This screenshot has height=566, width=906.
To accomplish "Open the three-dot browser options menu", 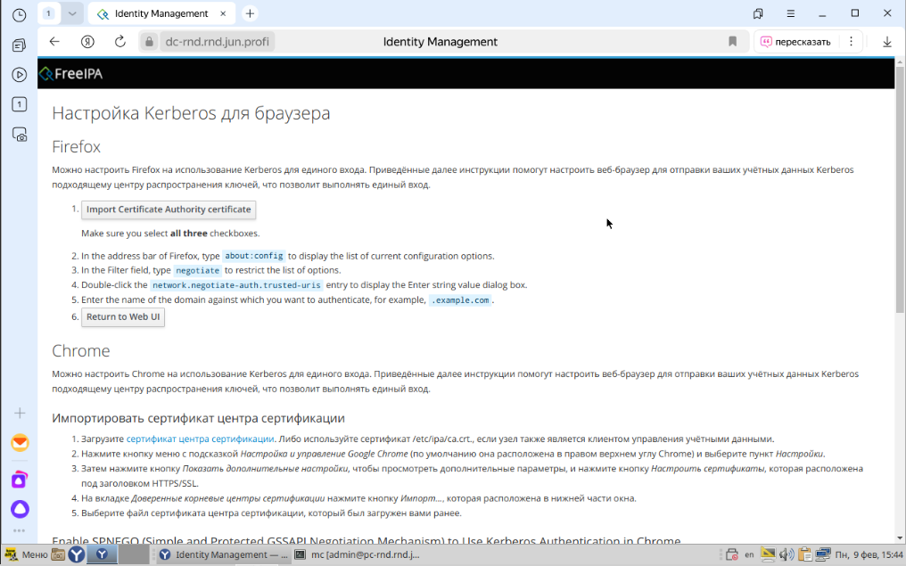I will [852, 41].
